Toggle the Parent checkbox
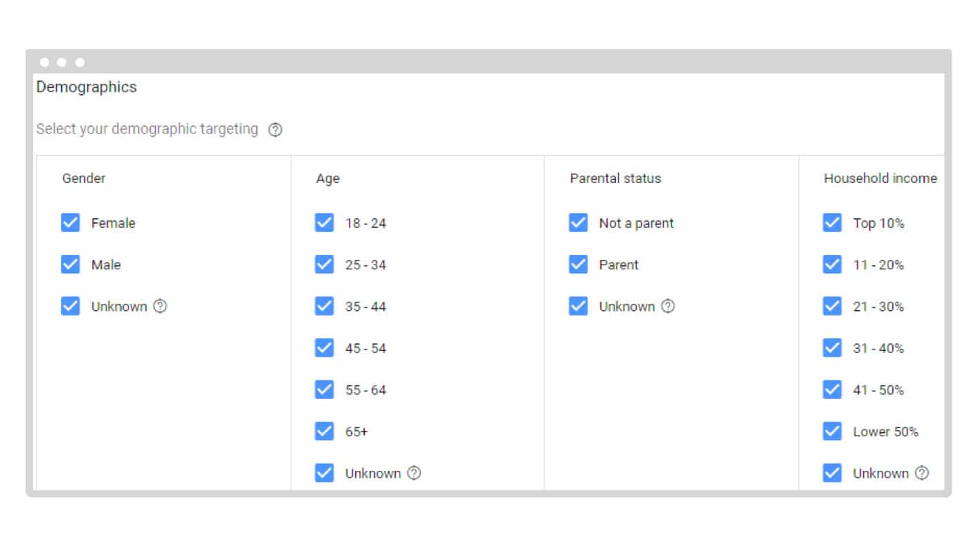Screen dimensions: 978x547 pyautogui.click(x=579, y=264)
